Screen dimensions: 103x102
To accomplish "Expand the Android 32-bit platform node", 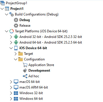I will coord(11,37).
